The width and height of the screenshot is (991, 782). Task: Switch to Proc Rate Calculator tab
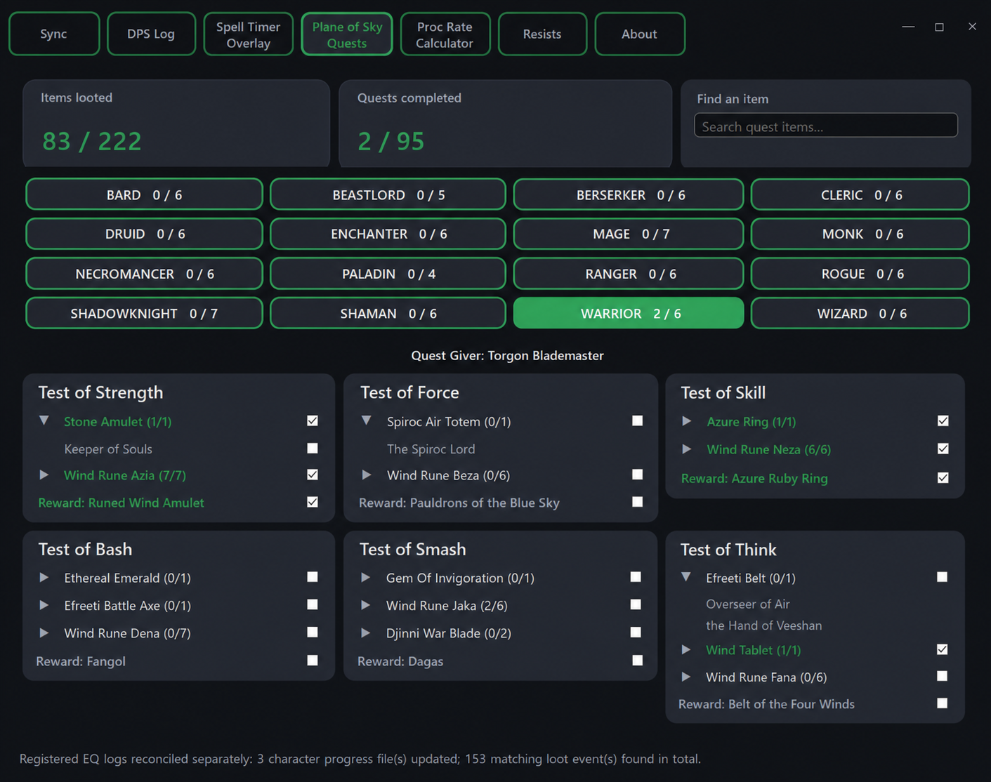click(445, 34)
